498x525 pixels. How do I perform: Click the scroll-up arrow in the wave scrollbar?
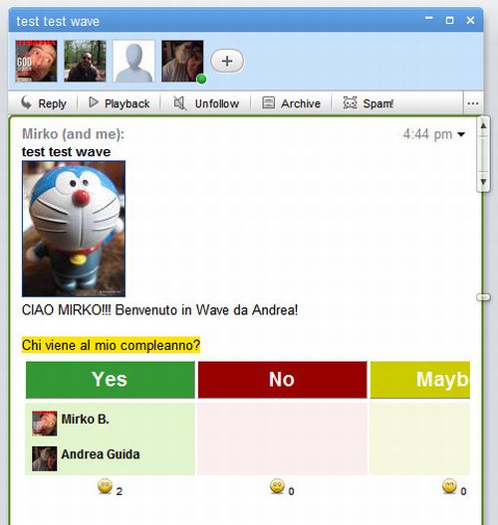coord(483,126)
